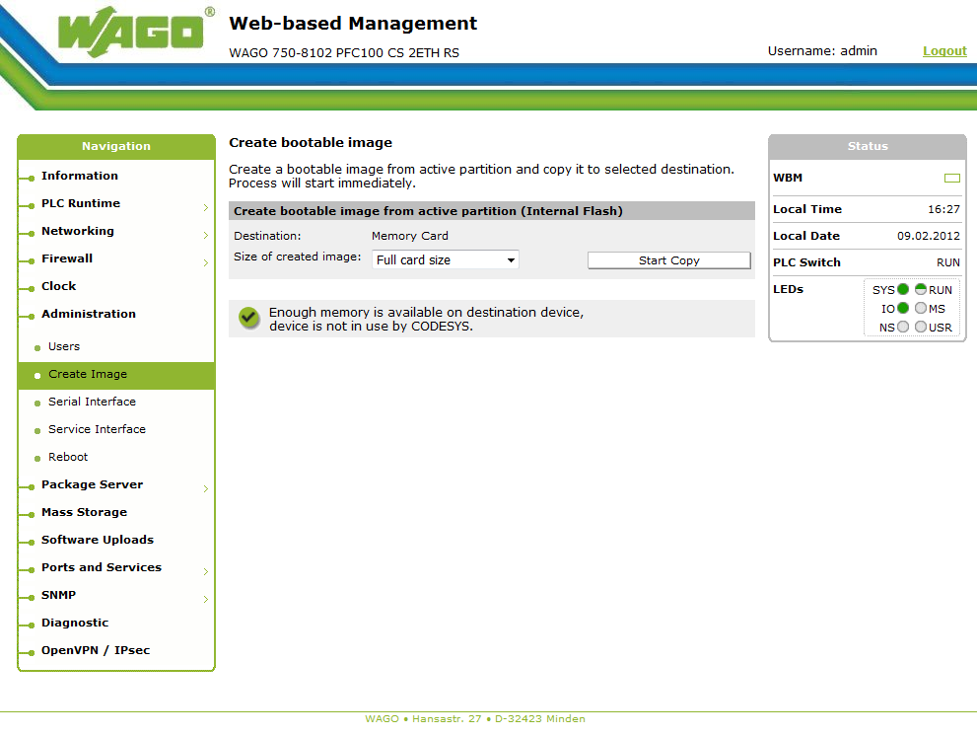Open the SNMP menu
This screenshot has width=977, height=736.
[x=58, y=595]
